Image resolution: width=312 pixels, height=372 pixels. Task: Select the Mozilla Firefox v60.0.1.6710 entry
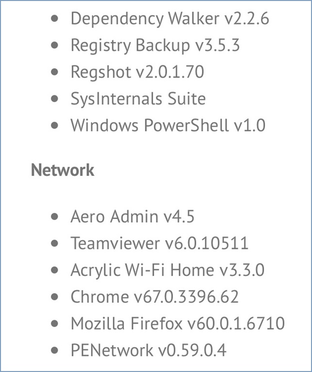(178, 323)
